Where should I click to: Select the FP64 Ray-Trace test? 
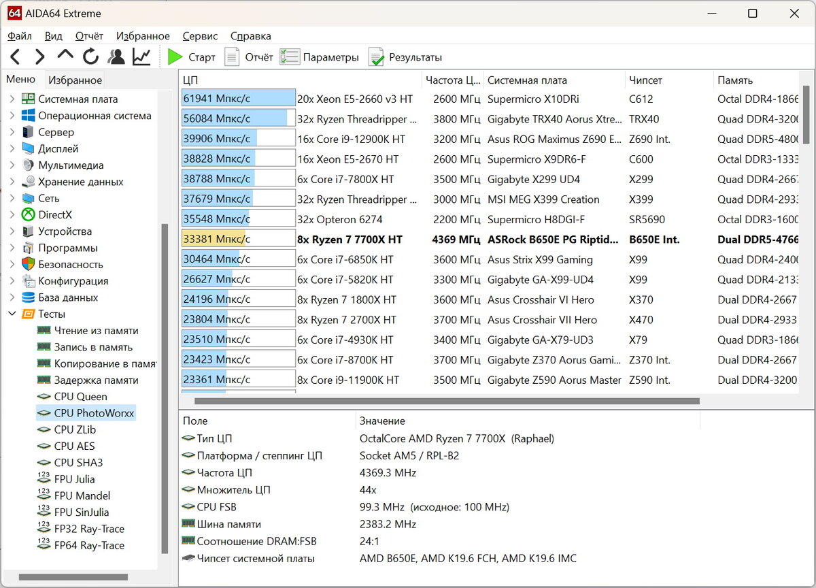81,545
